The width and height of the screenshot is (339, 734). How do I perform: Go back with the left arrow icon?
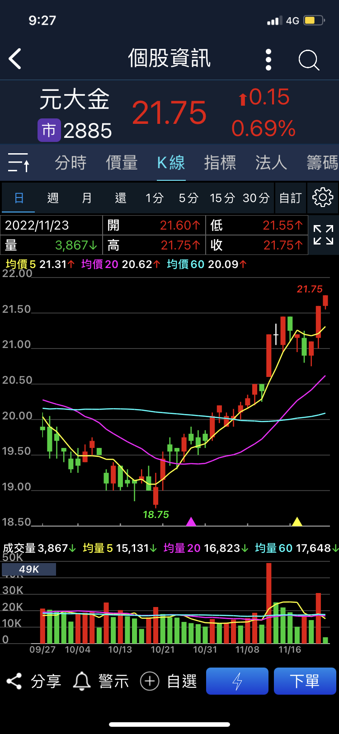coord(15,59)
